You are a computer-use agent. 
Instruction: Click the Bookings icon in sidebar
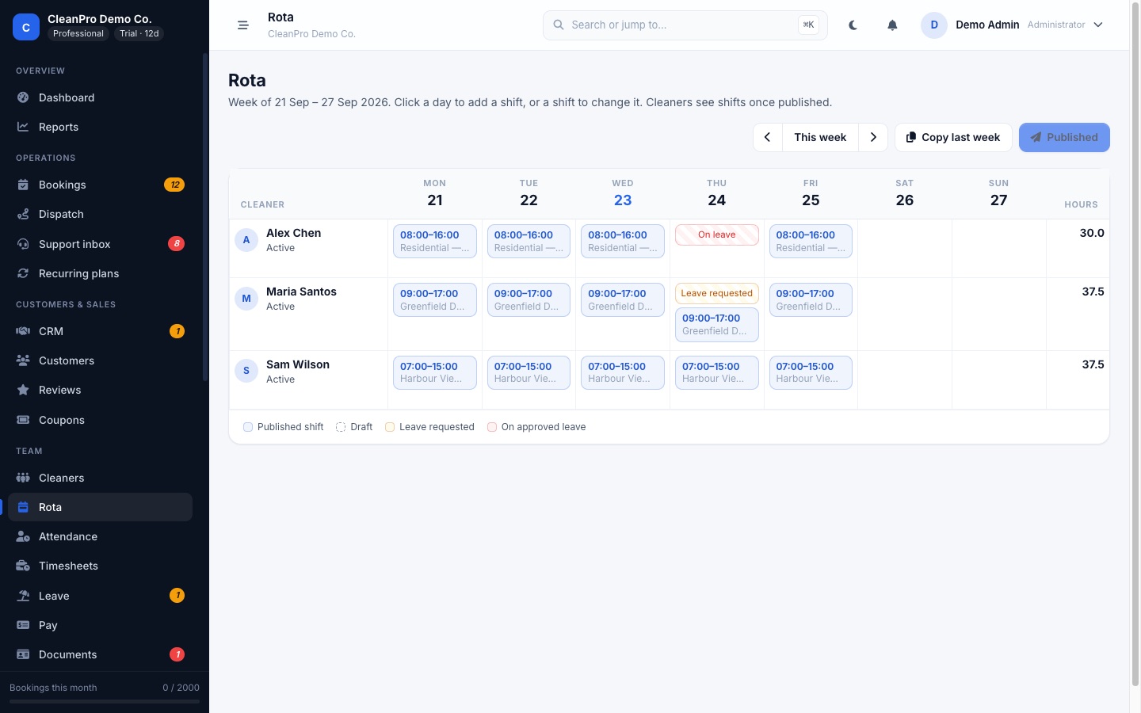tap(23, 185)
